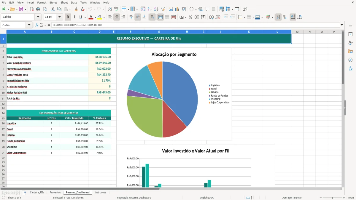Apply the red font color swatch
The image size is (356, 200).
pyautogui.click(x=91, y=17)
